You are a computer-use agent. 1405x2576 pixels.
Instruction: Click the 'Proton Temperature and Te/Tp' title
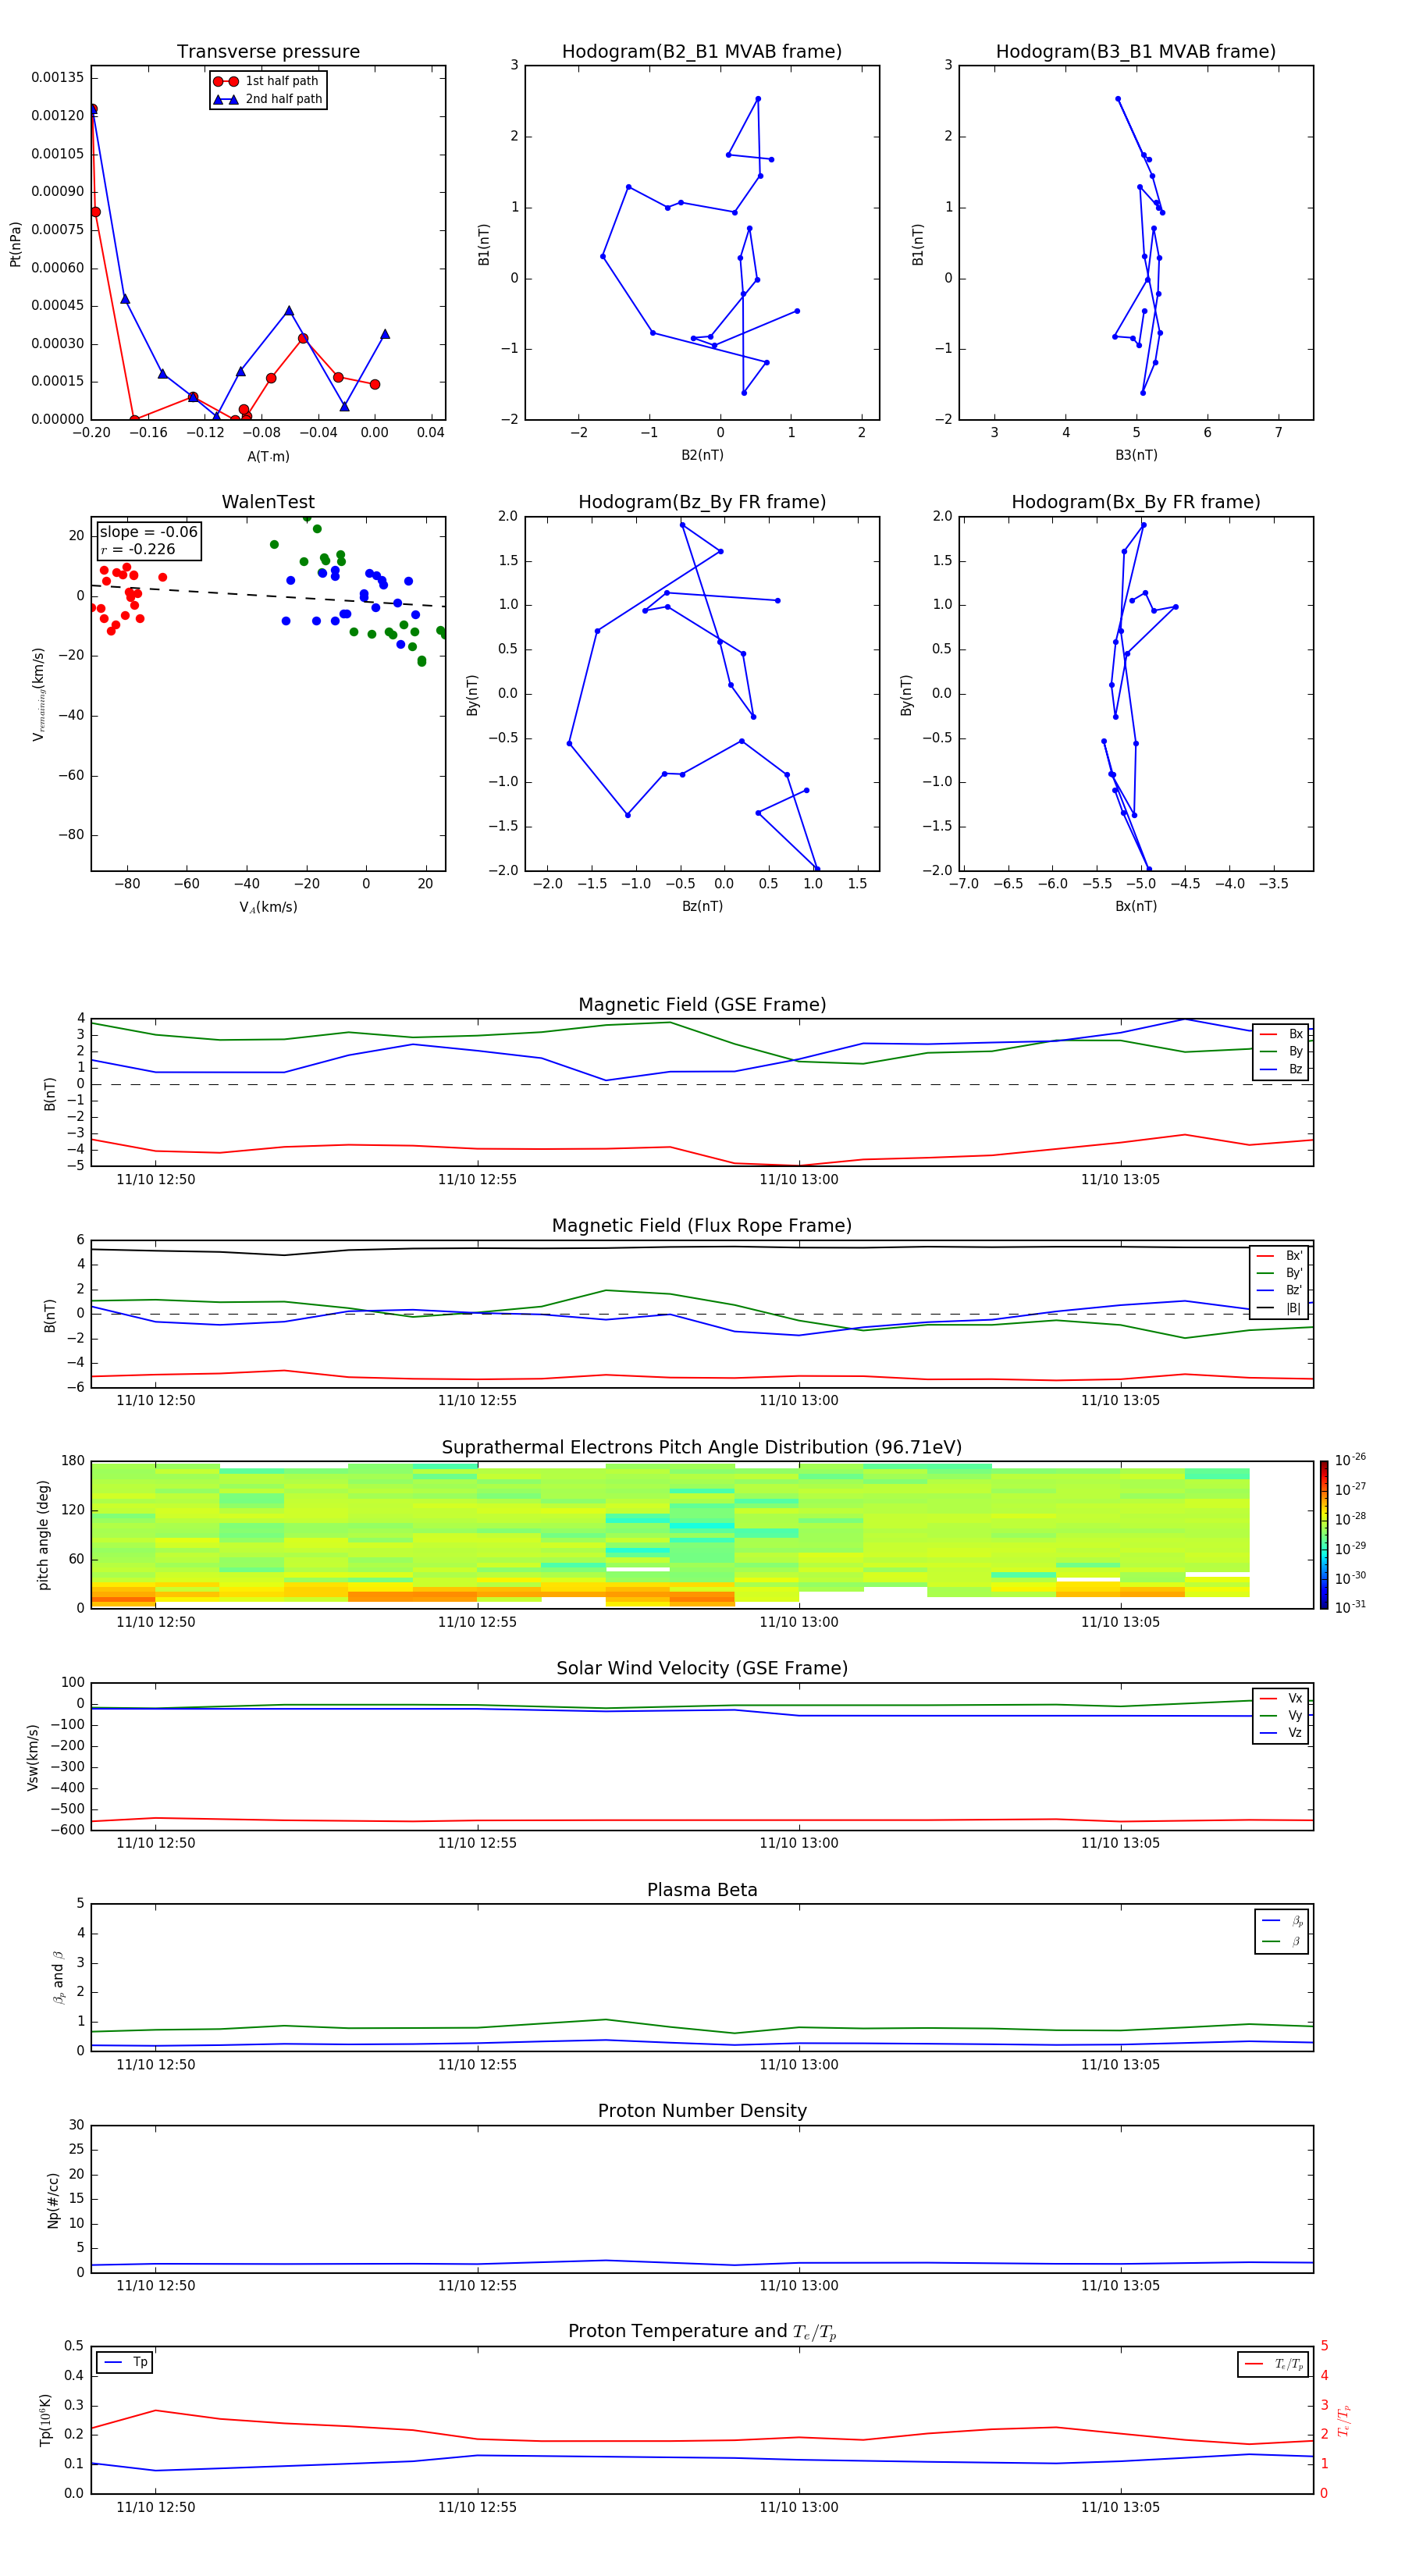[702, 2332]
